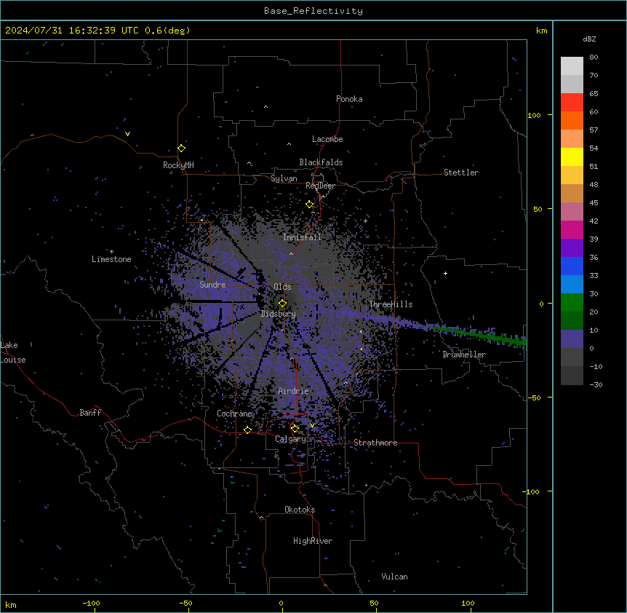This screenshot has width=627, height=613.
Task: Select the red 60-65 dBZ legend swatch
Action: 572,103
